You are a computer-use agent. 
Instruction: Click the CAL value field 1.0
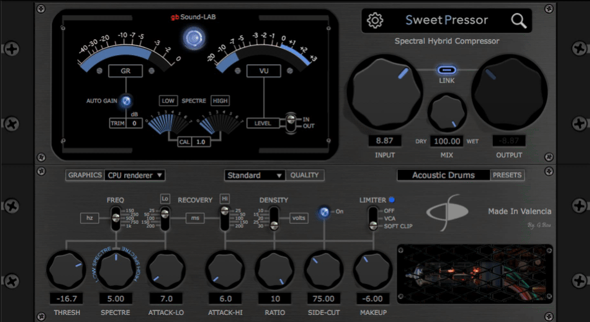[201, 142]
